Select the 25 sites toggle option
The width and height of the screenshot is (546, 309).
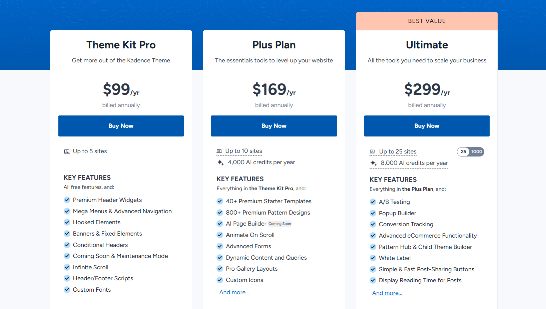463,152
